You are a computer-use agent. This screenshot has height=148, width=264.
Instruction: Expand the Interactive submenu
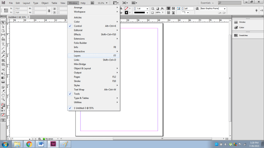pyautogui.click(x=94, y=52)
